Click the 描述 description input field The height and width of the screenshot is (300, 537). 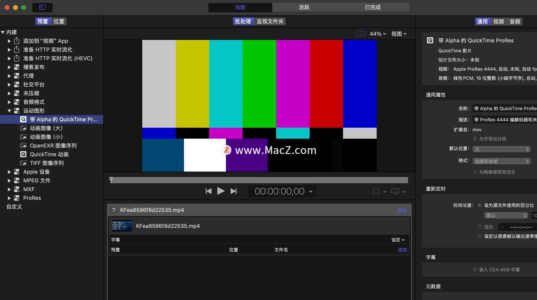[x=505, y=120]
